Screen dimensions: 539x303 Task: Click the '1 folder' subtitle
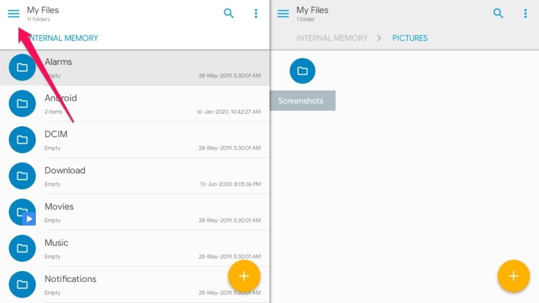(306, 19)
